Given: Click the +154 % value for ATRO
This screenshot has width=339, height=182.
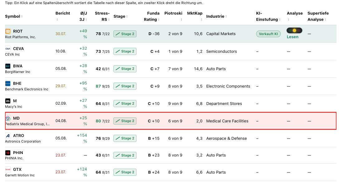Looking at the screenshot, I should (x=82, y=138).
